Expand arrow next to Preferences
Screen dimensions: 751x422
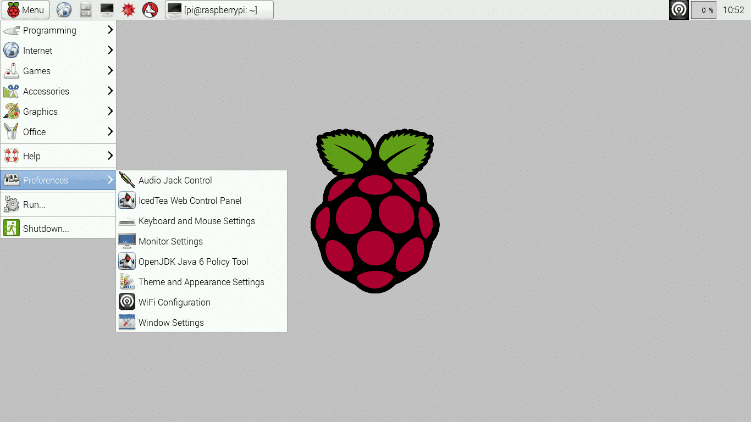coord(110,180)
